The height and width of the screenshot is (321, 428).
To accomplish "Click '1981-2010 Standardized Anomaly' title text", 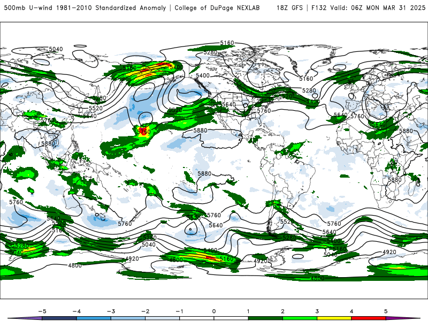I will point(111,7).
